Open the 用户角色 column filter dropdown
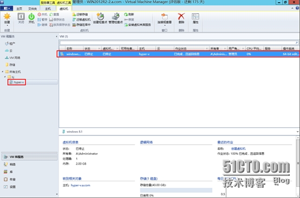This screenshot has width=300, height=198. pos(243,49)
